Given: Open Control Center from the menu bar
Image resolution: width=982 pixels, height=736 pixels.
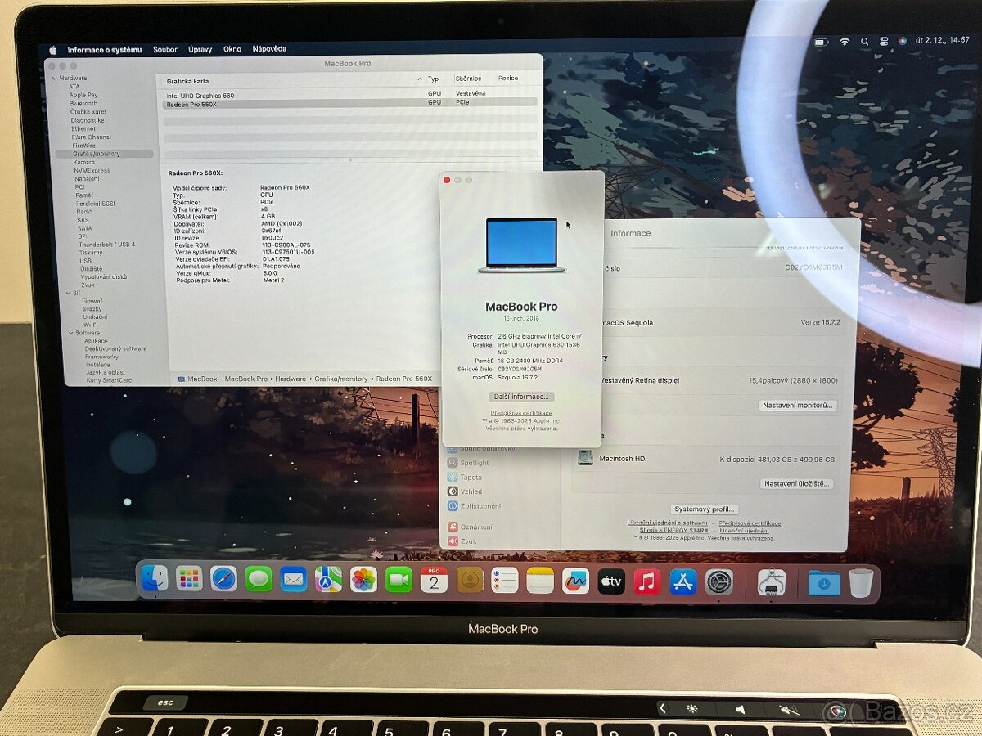Looking at the screenshot, I should click(x=884, y=42).
